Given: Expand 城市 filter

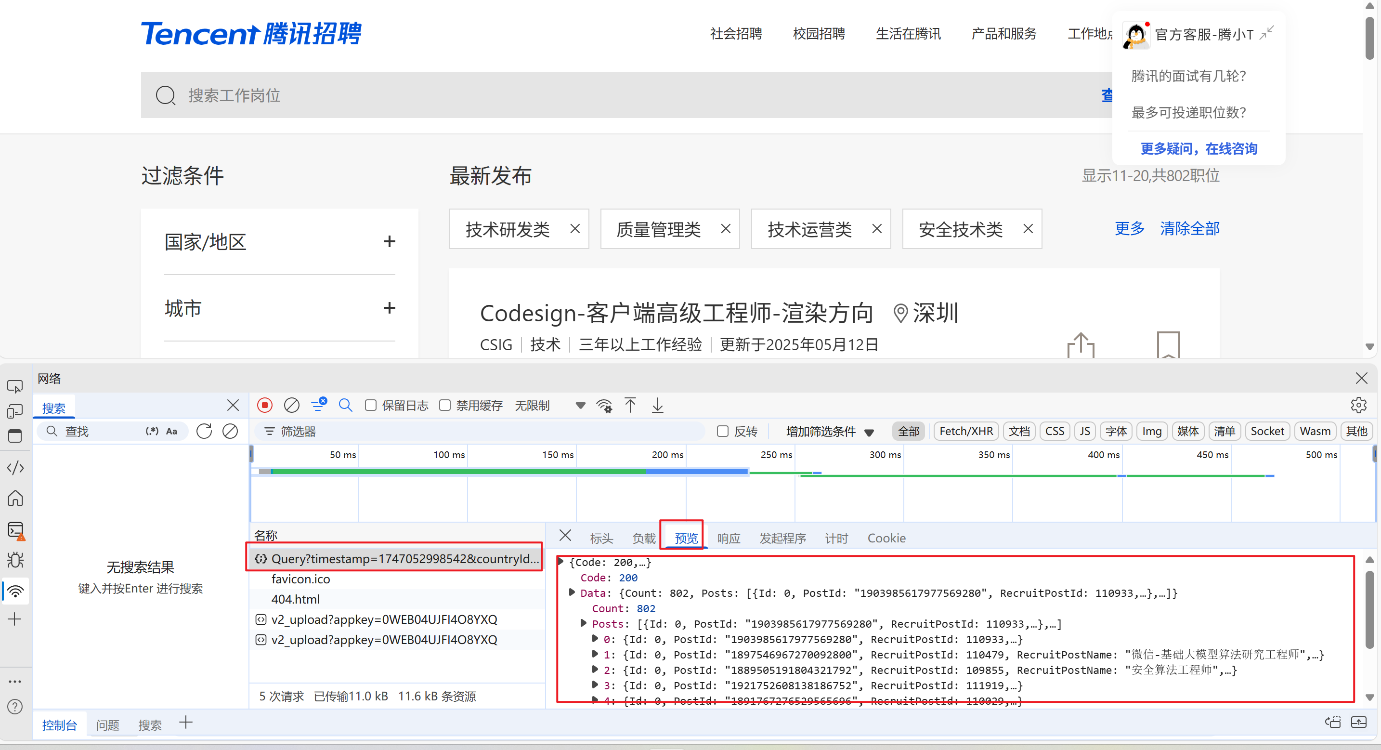Looking at the screenshot, I should (x=389, y=308).
